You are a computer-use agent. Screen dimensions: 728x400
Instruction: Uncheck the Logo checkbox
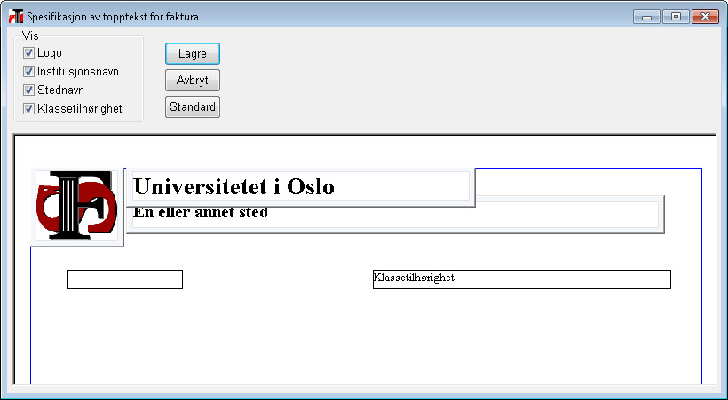(28, 53)
